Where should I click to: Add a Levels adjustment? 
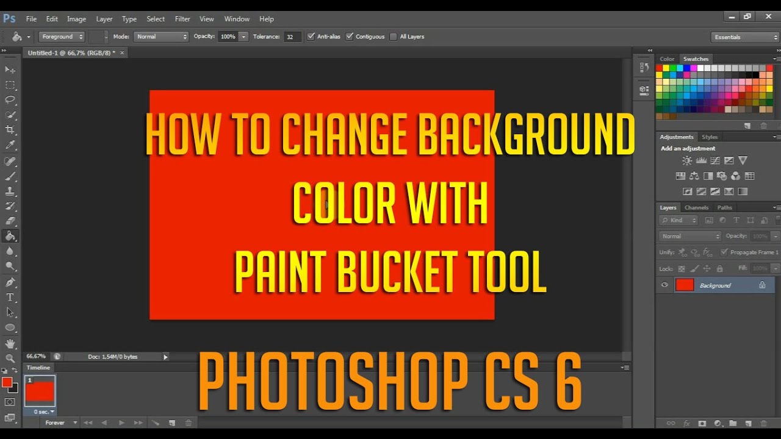click(x=701, y=160)
